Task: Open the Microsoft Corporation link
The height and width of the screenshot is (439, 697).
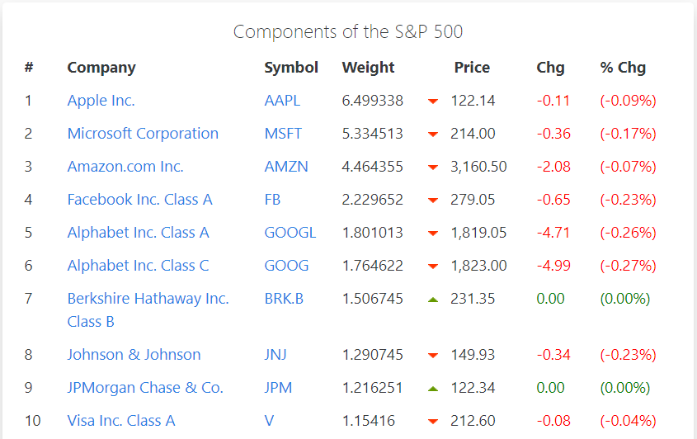Action: click(x=143, y=134)
